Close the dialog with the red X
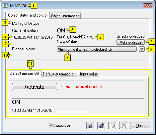The width and height of the screenshot is (156, 135). [148, 6]
